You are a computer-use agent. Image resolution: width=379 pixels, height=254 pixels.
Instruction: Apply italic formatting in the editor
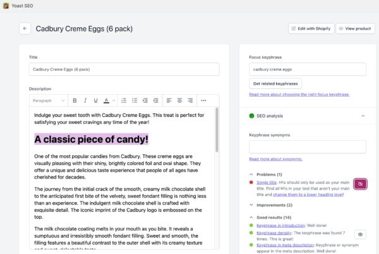[x=85, y=100]
